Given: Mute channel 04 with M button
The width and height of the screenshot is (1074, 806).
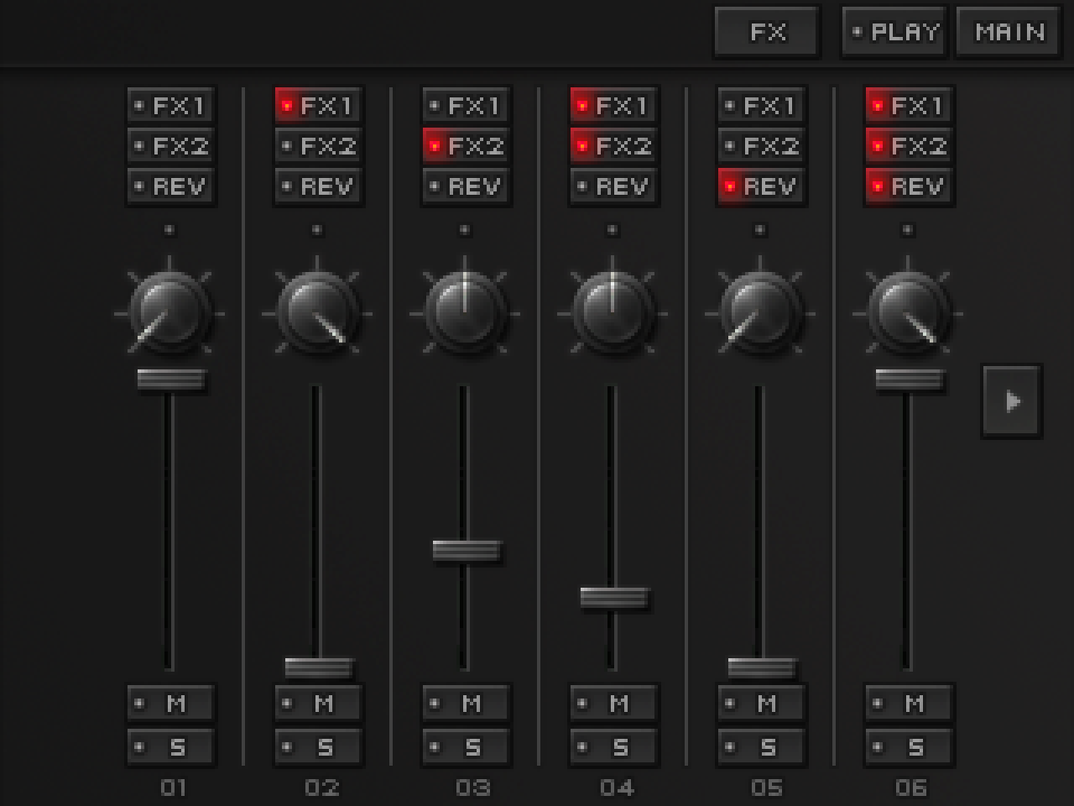Looking at the screenshot, I should pos(614,704).
